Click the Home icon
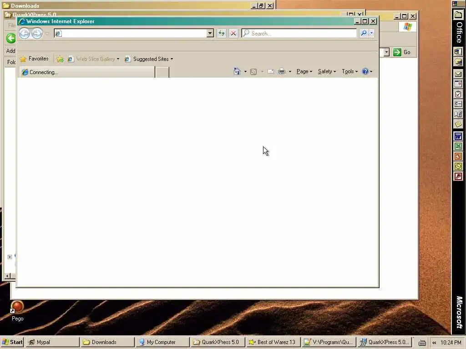The height and width of the screenshot is (349, 466). tap(237, 71)
